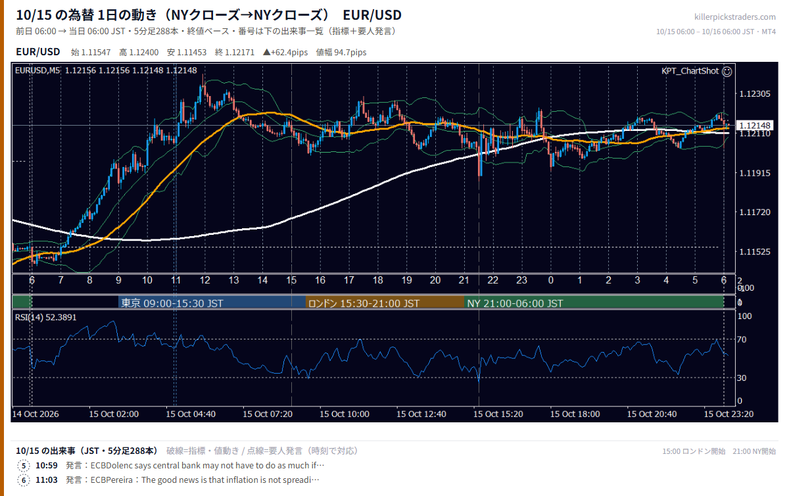Open the 10:59 ECBDolenc statement row
The image size is (789, 496).
(171, 466)
